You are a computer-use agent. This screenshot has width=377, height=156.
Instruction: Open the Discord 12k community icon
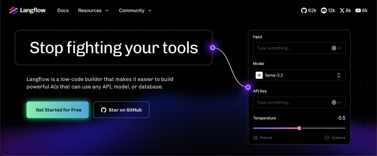[324, 10]
